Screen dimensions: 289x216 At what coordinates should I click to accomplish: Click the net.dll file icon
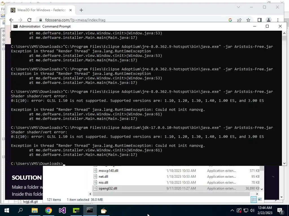pos(95,177)
